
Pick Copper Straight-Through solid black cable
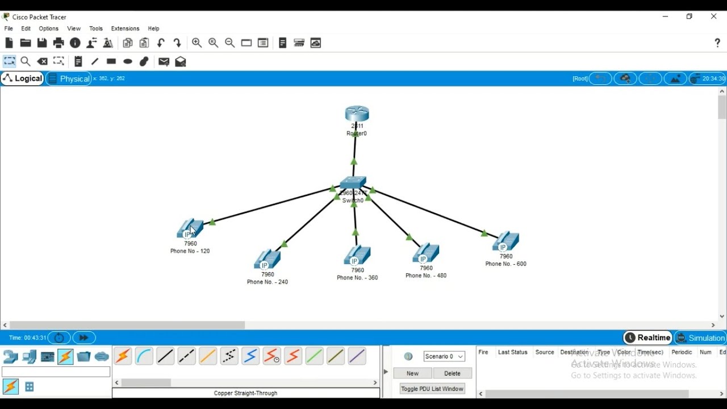tap(165, 356)
